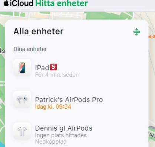Click the Apple logo in the header
155x147 pixels.
pyautogui.click(x=6, y=3)
